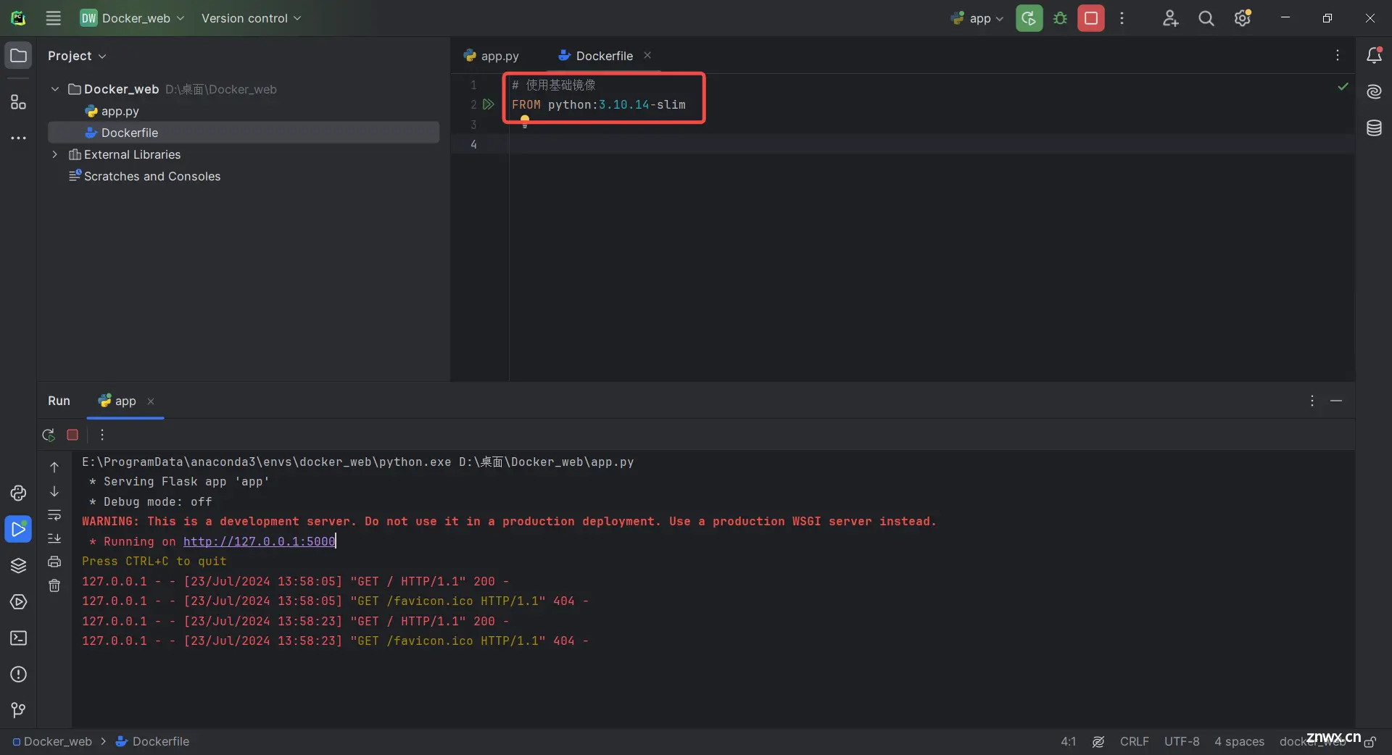Open the Problems tool window
Viewport: 1392px width, 755px height.
point(18,674)
